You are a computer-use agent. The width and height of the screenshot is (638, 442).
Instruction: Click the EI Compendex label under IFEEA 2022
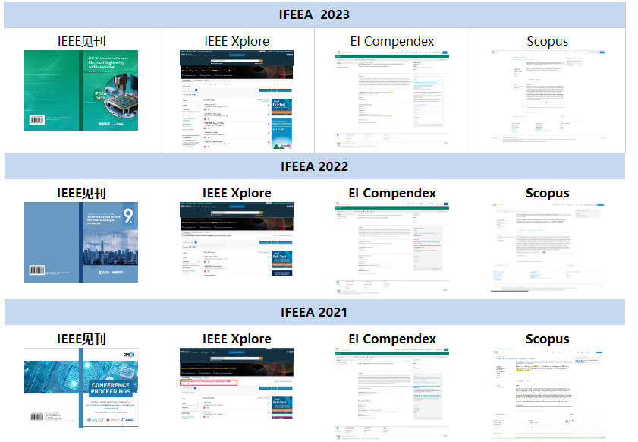point(392,193)
